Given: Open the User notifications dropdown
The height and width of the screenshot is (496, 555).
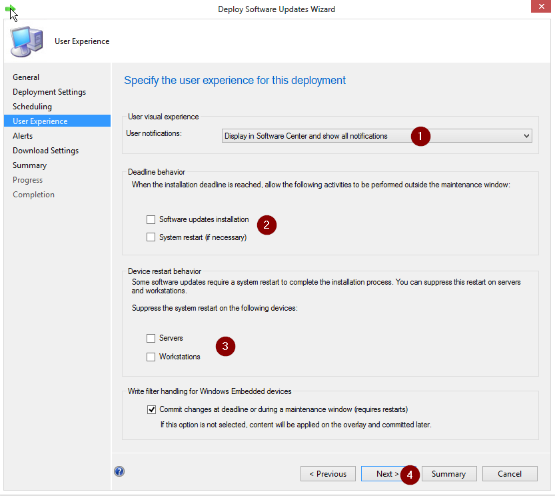Looking at the screenshot, I should (376, 136).
